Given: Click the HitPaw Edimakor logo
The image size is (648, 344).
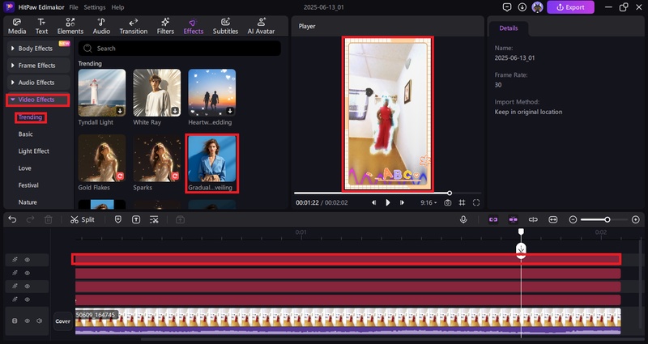Looking at the screenshot, I should point(9,7).
